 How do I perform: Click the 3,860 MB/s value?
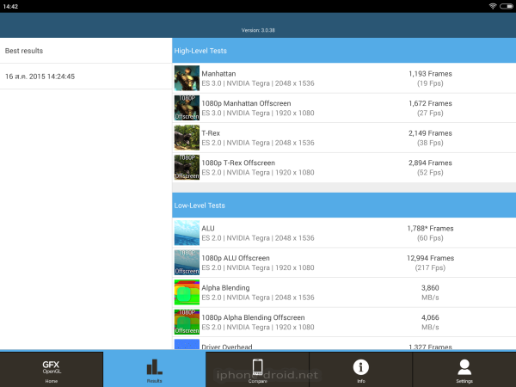pyautogui.click(x=430, y=292)
